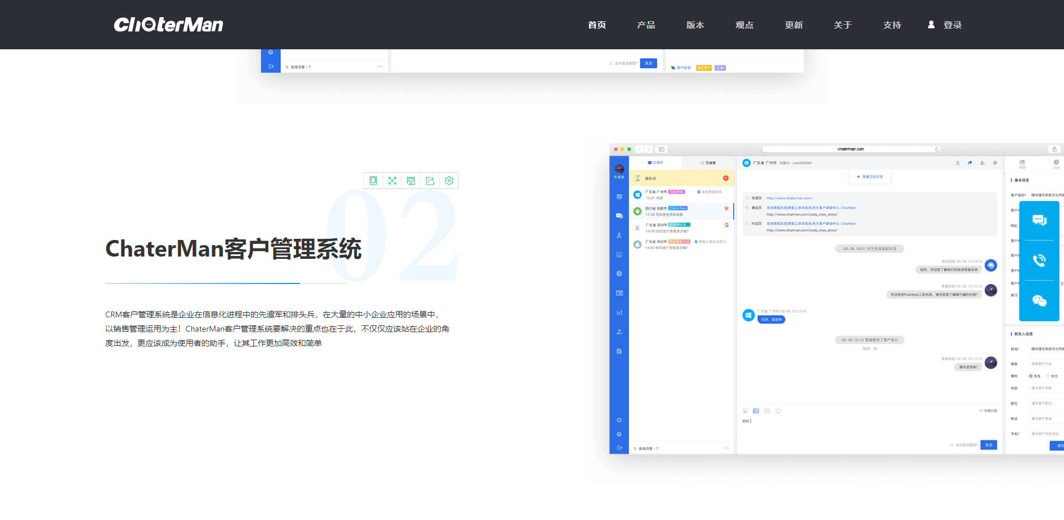
Task: Click the ChaterMan客户管理系统 heading
Action: click(x=233, y=249)
